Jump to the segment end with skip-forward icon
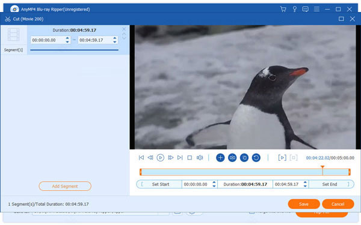Image resolution: width=361 pixels, height=225 pixels. [180, 157]
